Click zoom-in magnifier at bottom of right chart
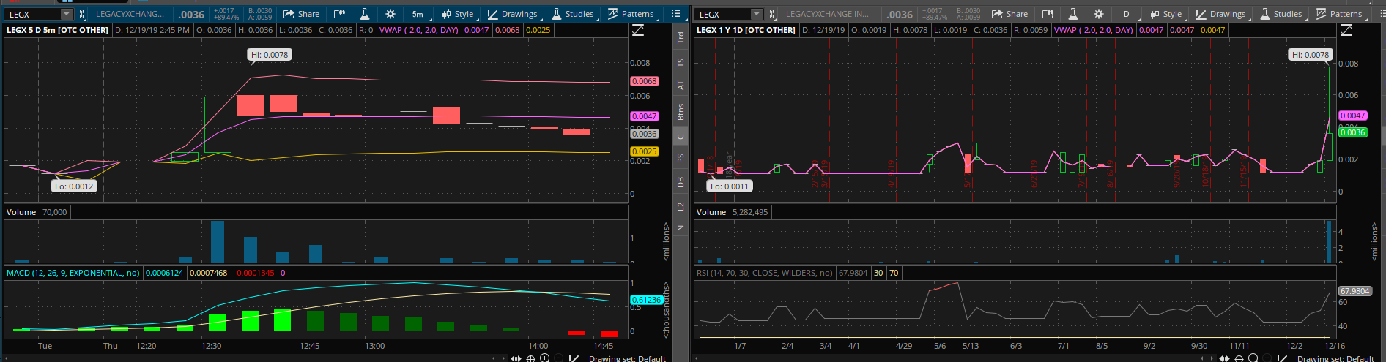The width and height of the screenshot is (1386, 362). (1253, 358)
